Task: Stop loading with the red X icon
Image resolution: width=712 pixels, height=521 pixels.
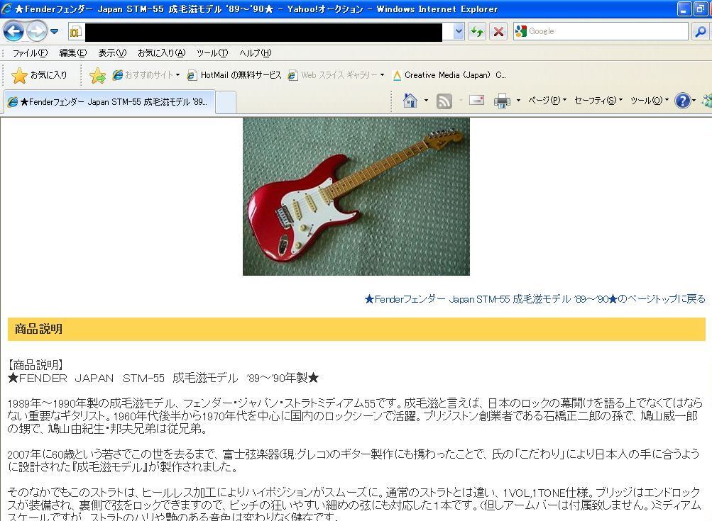Action: (498, 31)
